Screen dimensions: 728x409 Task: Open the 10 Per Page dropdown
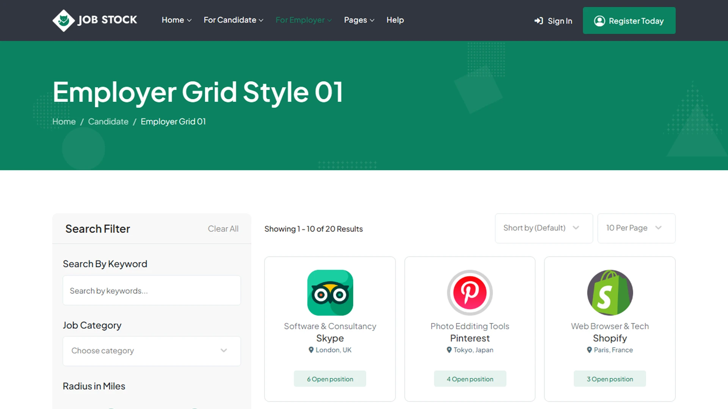[x=636, y=228]
